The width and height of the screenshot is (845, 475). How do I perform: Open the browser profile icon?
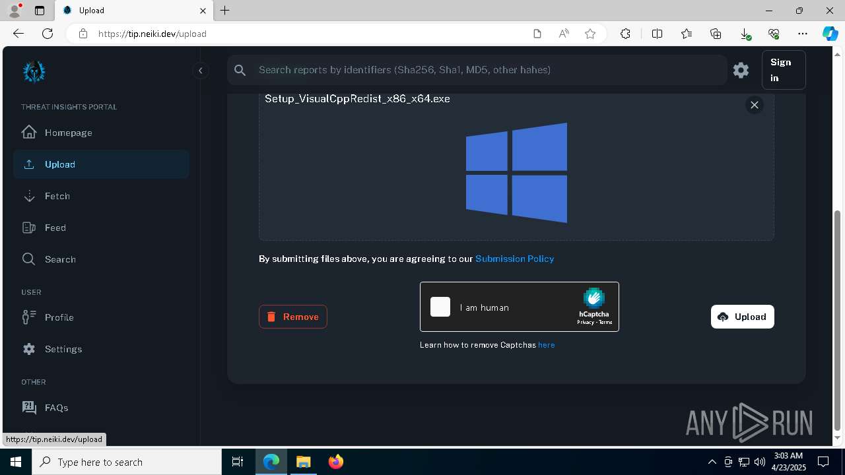[14, 11]
